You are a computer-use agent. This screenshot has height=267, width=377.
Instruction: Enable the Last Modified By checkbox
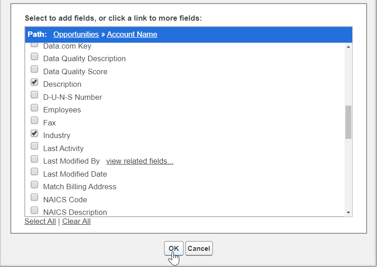(x=34, y=159)
